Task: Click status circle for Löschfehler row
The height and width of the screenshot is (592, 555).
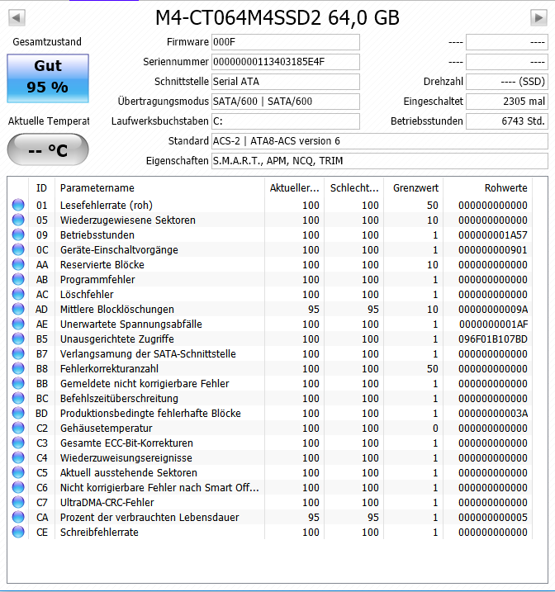Action: pos(18,294)
